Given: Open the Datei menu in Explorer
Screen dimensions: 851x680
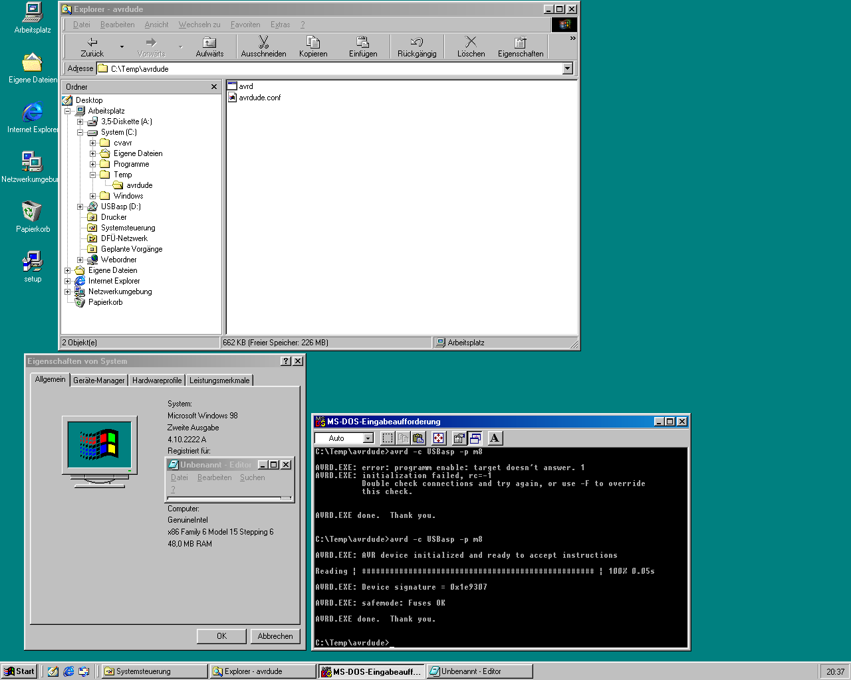Looking at the screenshot, I should (82, 25).
